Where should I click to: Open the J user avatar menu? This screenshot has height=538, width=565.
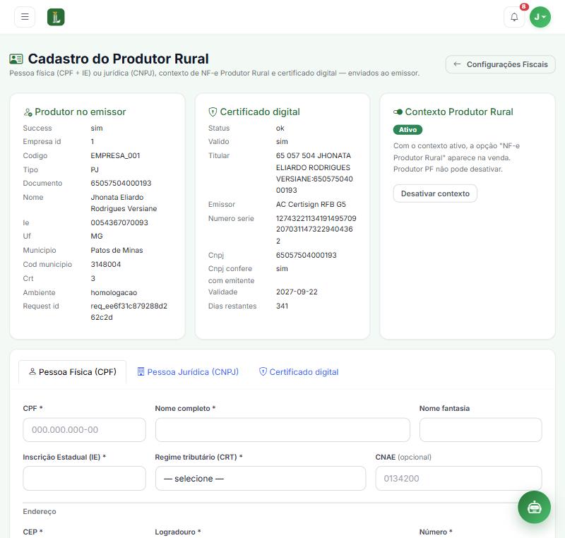pos(540,17)
